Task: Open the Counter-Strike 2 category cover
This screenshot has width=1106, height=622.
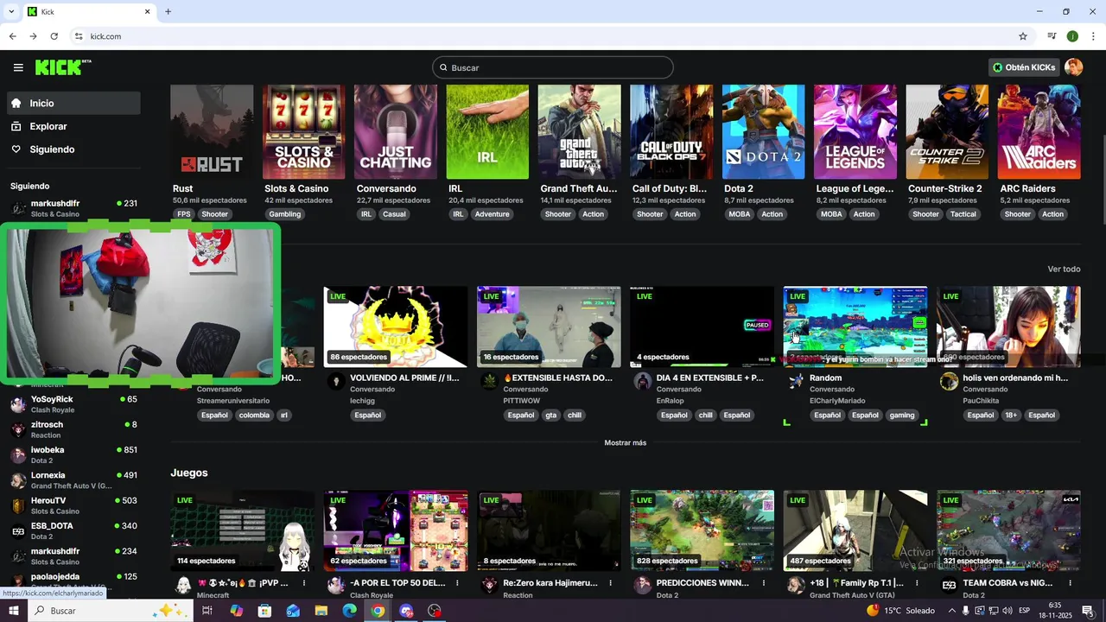Action: pos(947,131)
